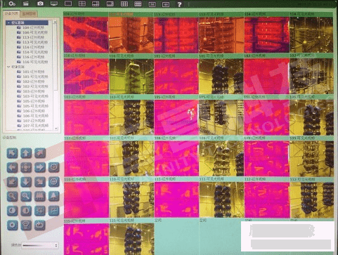Screen dimensions: 338x255
Task: Click the PTZ up-left diagonal arrow
Action: [x=12, y=153]
